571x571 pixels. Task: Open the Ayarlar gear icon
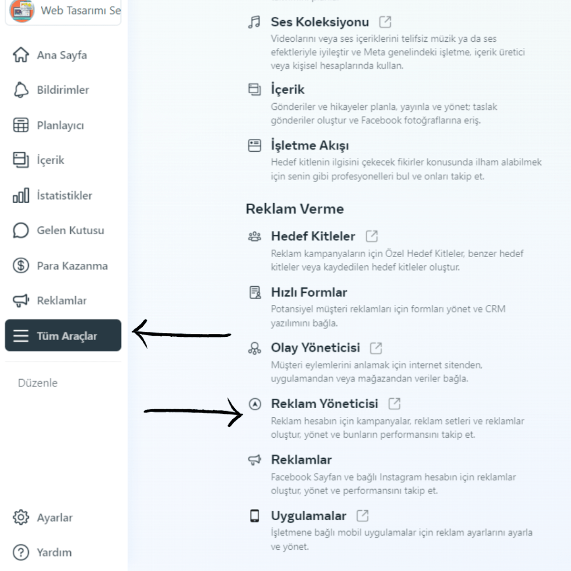coord(21,517)
